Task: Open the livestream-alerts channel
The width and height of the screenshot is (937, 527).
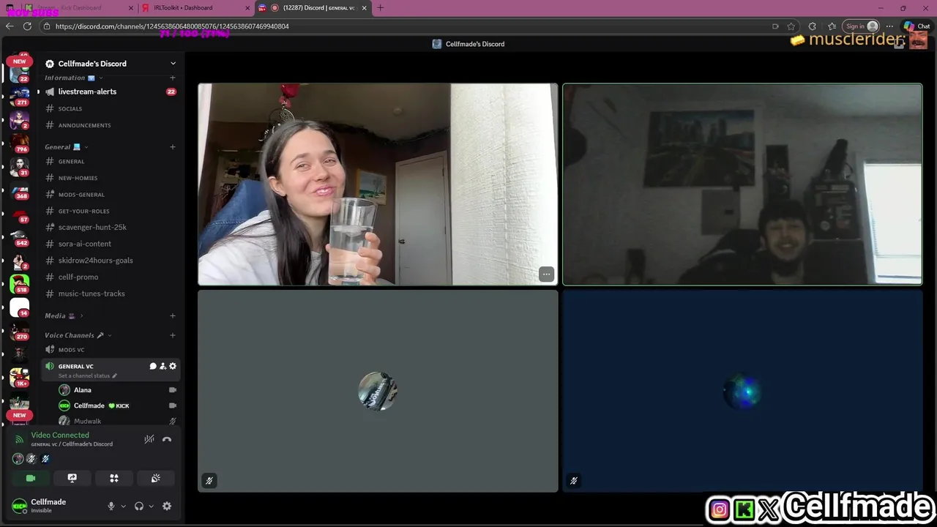Action: [x=110, y=91]
